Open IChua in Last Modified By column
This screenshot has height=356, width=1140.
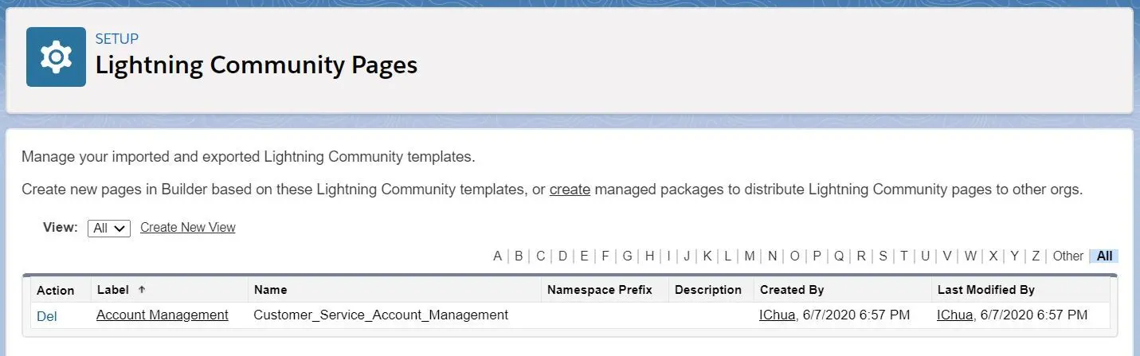[955, 315]
